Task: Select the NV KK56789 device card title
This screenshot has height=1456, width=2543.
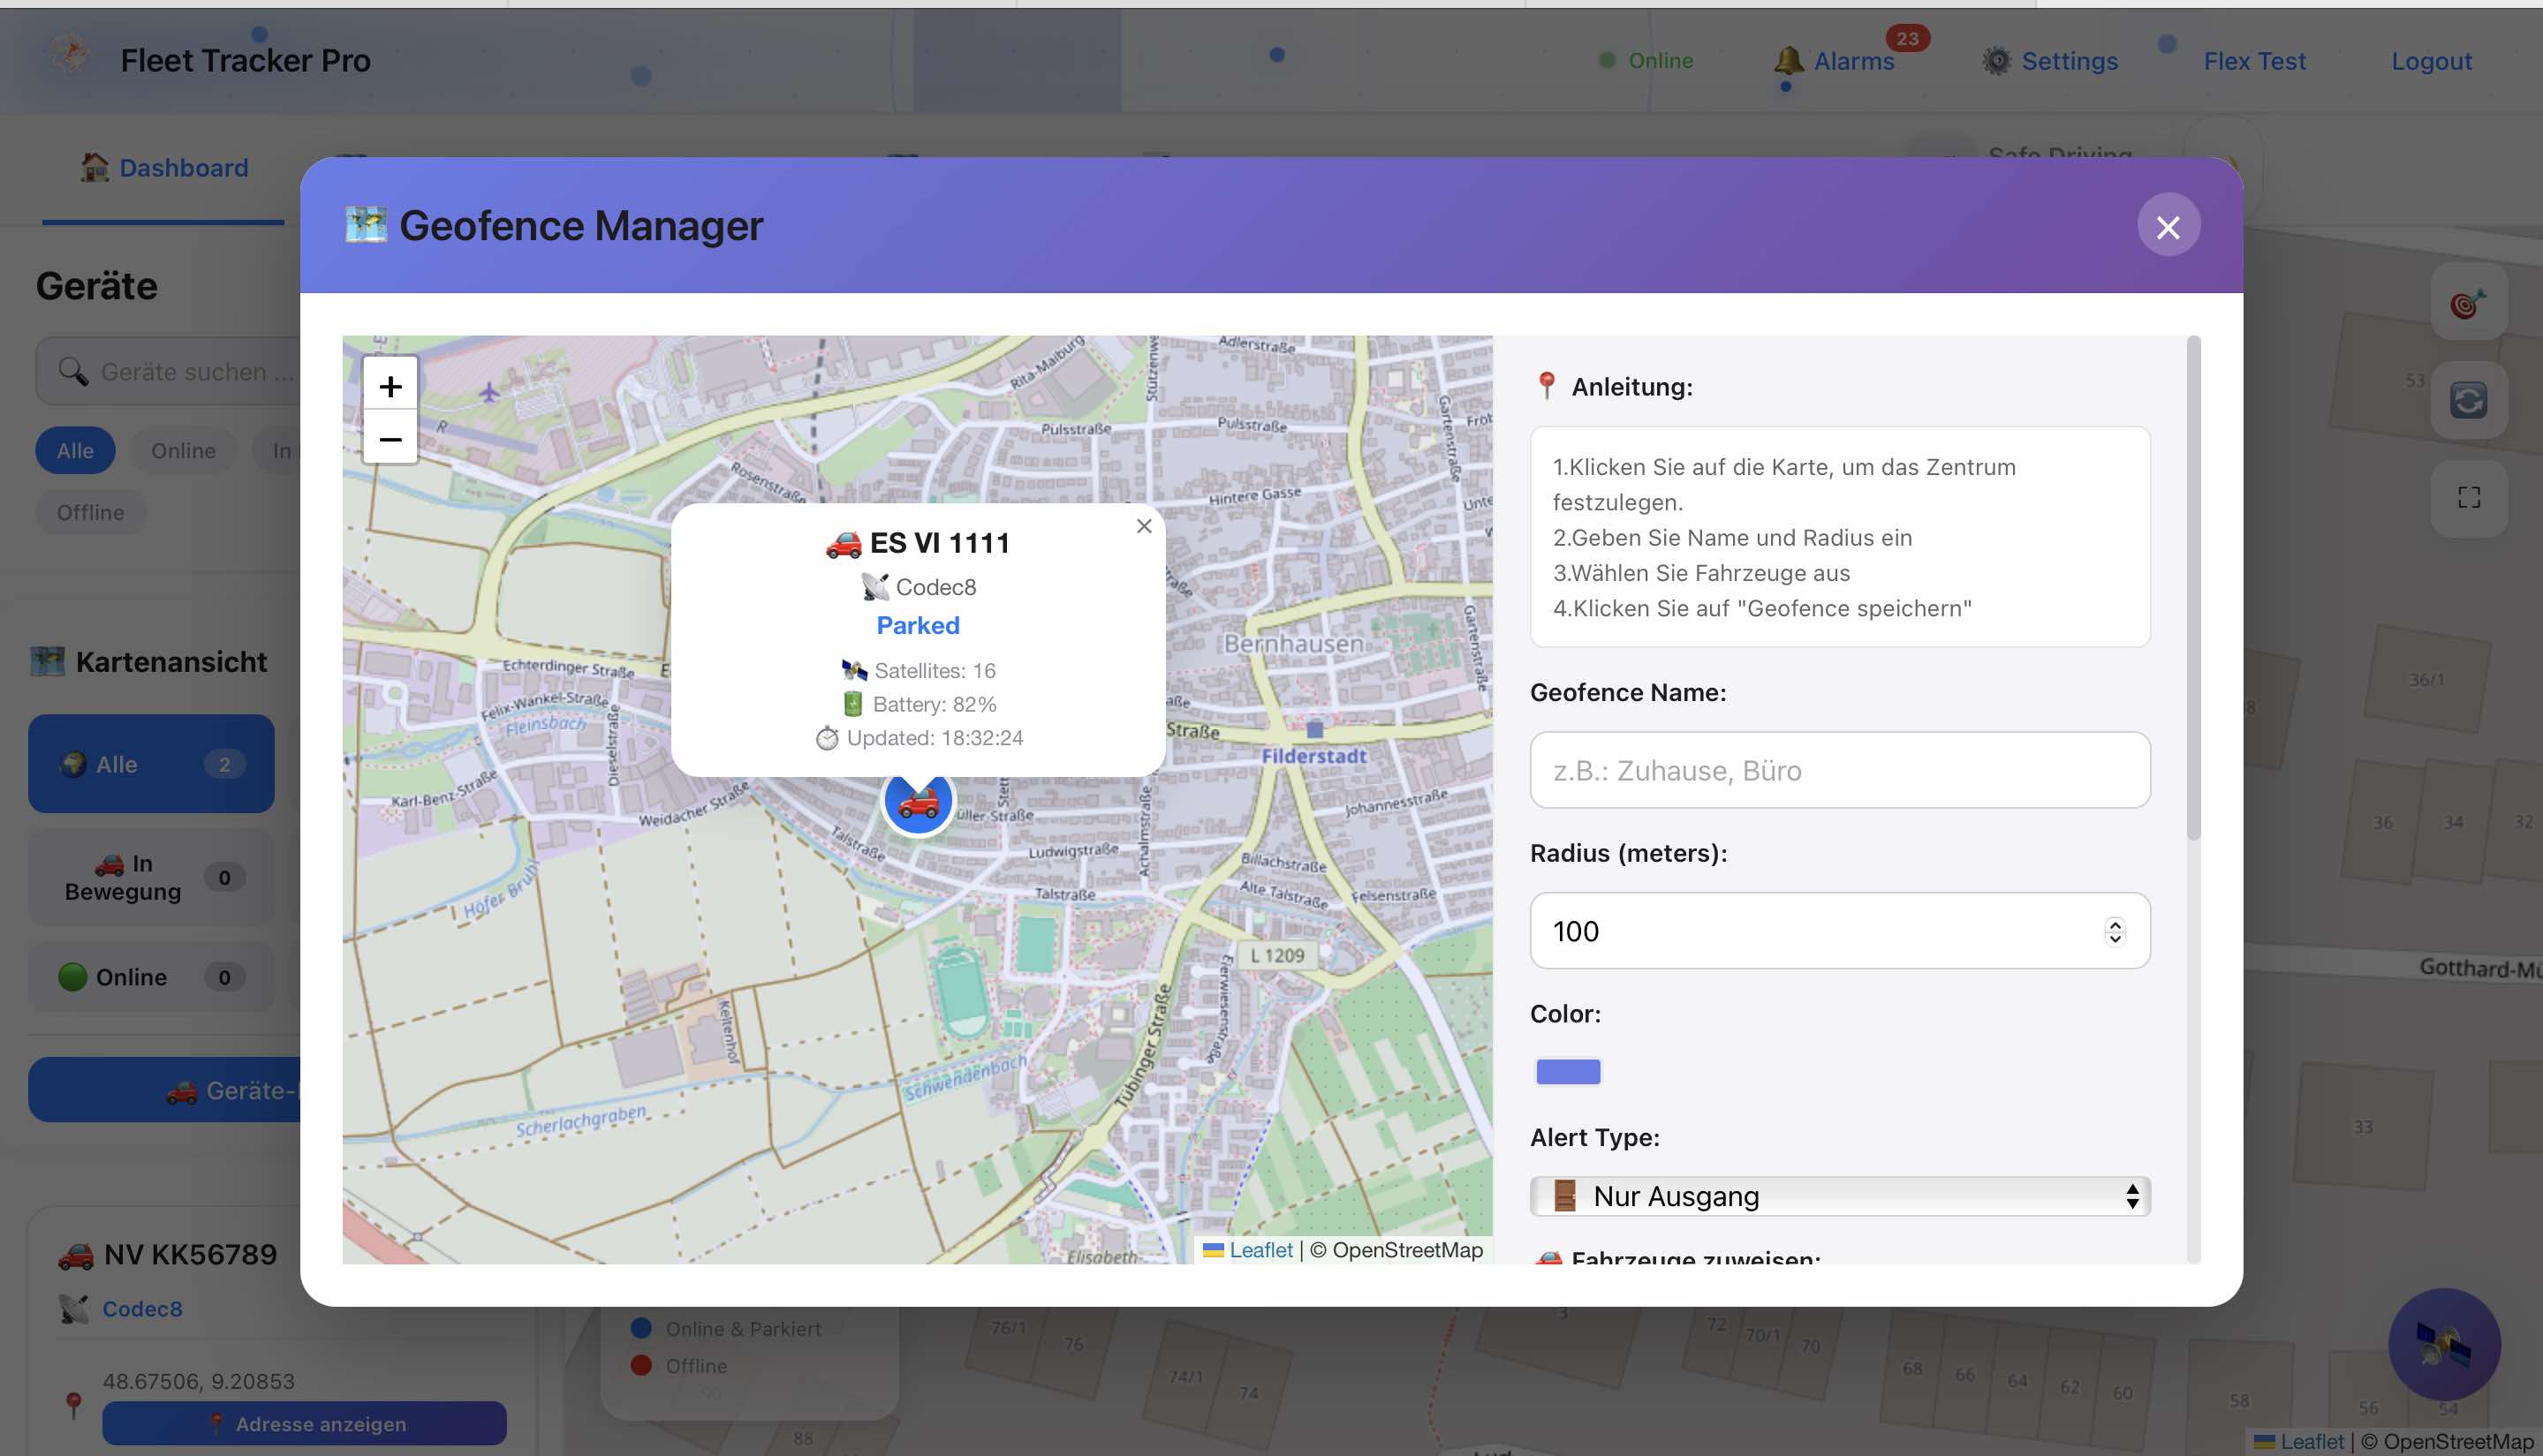Action: point(190,1254)
